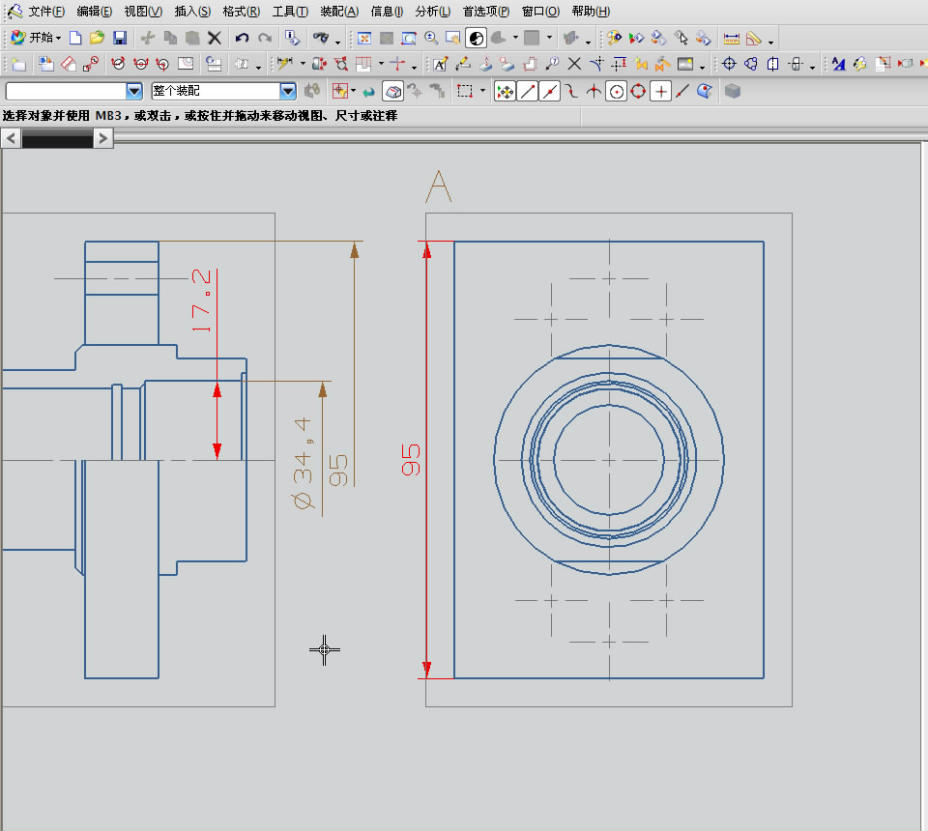Open an existing file with folder icon

pyautogui.click(x=97, y=39)
